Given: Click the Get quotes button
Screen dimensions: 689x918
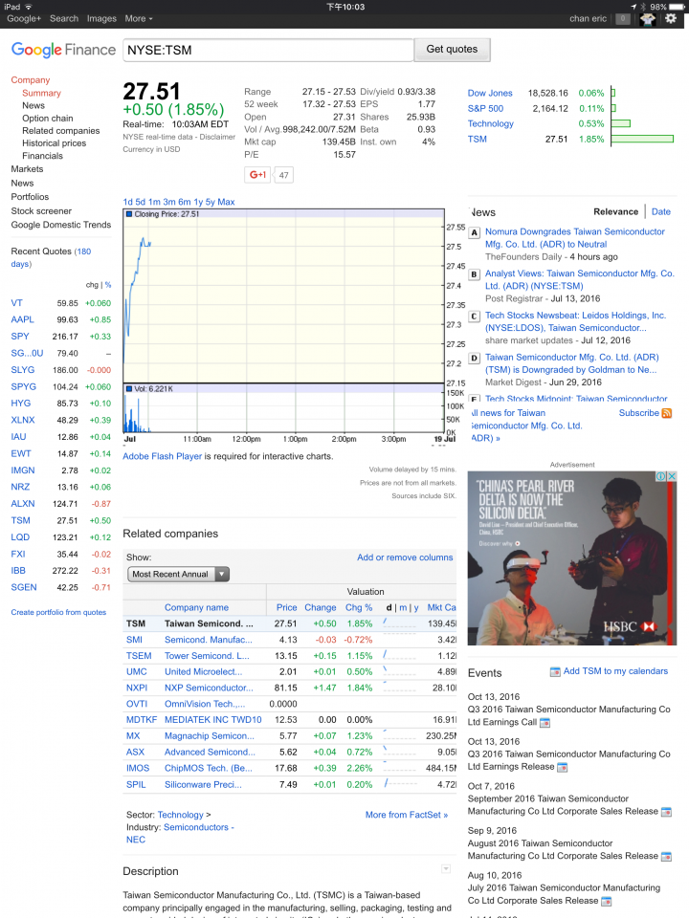Looking at the screenshot, I should coord(452,50).
